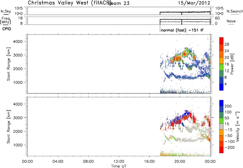The width and height of the screenshot is (243, 168).
Task: Click the 'Time UT' axis title
Action: click(x=119, y=166)
